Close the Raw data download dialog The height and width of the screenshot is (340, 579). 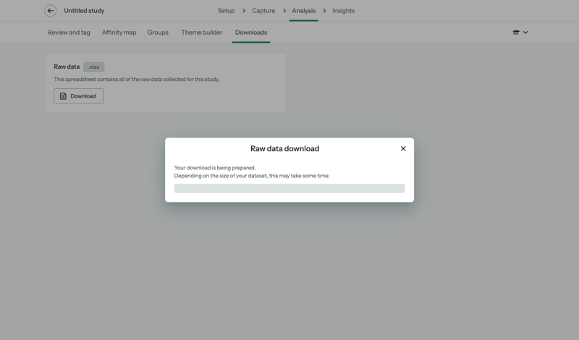(x=403, y=148)
